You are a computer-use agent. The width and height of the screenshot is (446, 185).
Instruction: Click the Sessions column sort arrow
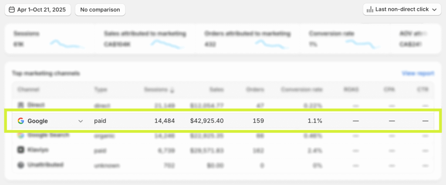click(172, 90)
